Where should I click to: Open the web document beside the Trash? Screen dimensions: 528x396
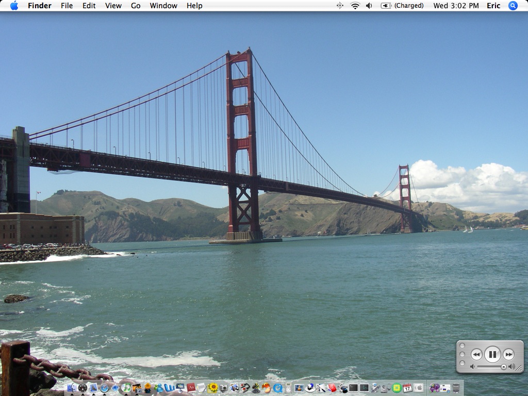click(x=445, y=388)
